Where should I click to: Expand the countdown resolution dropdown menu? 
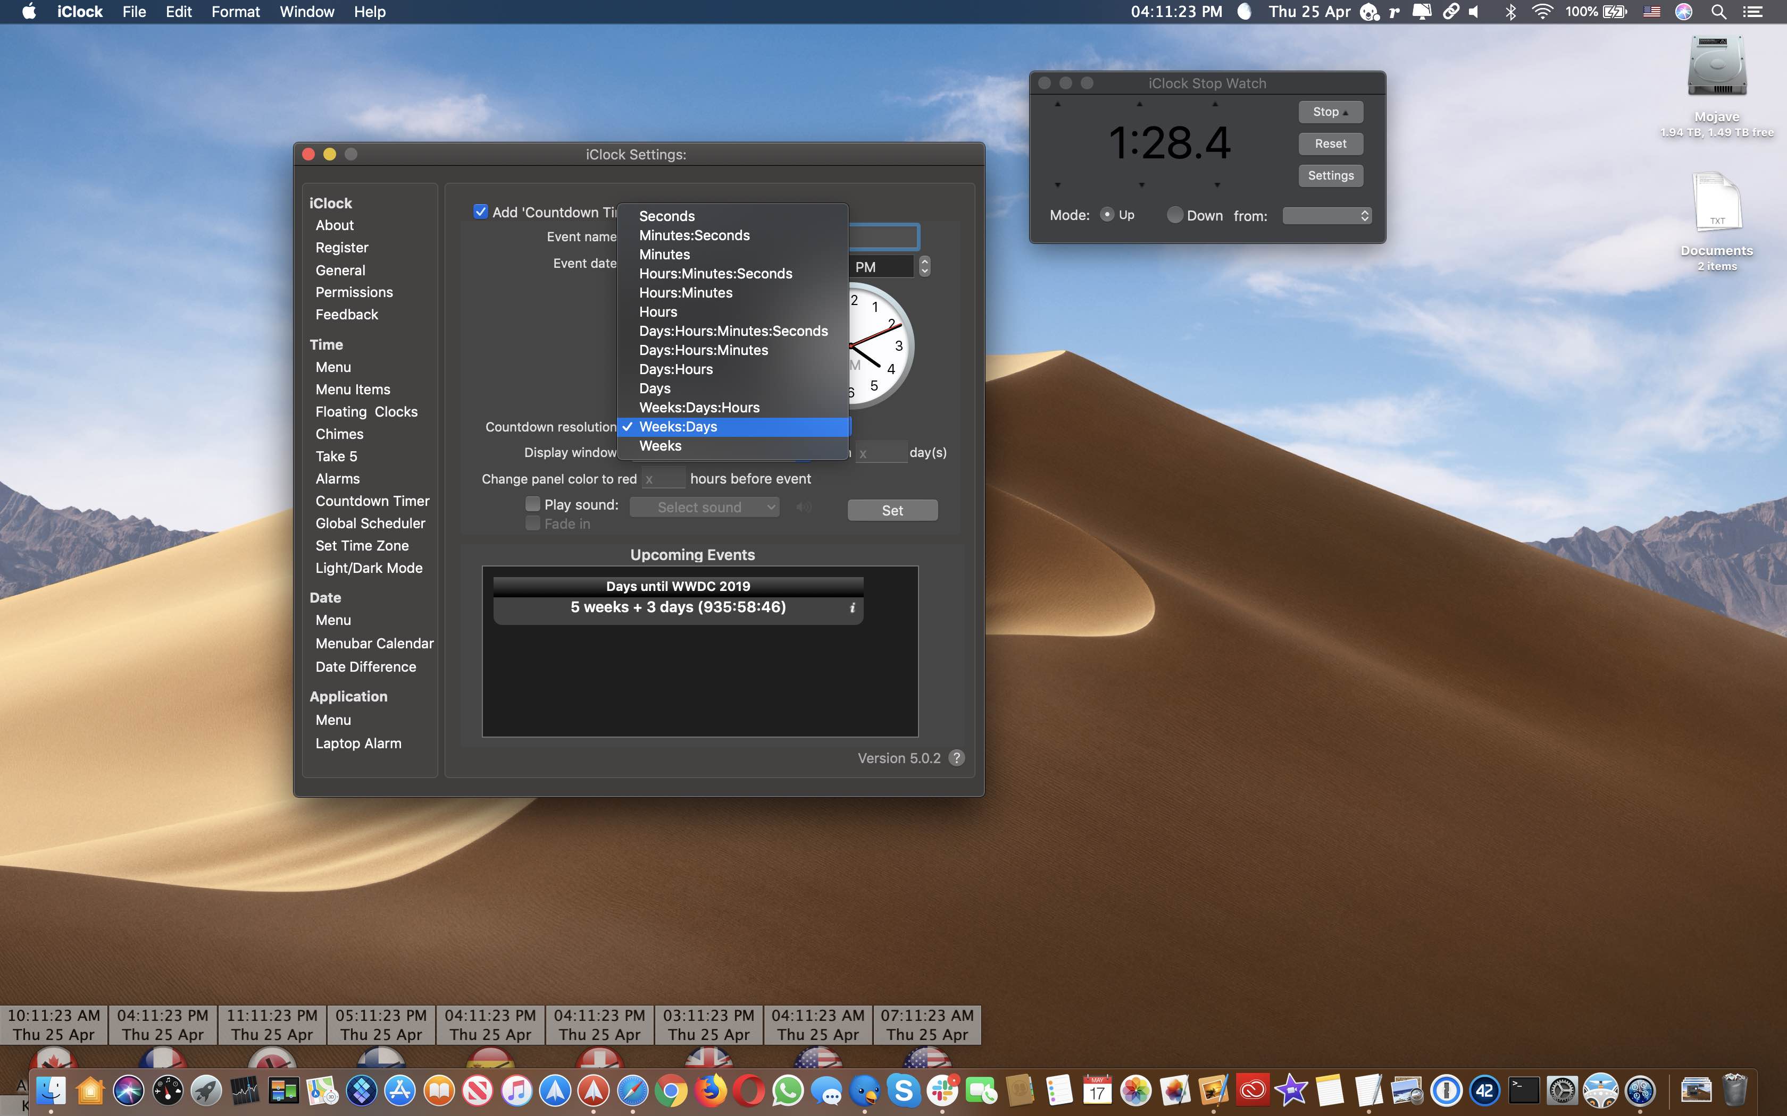(x=733, y=426)
